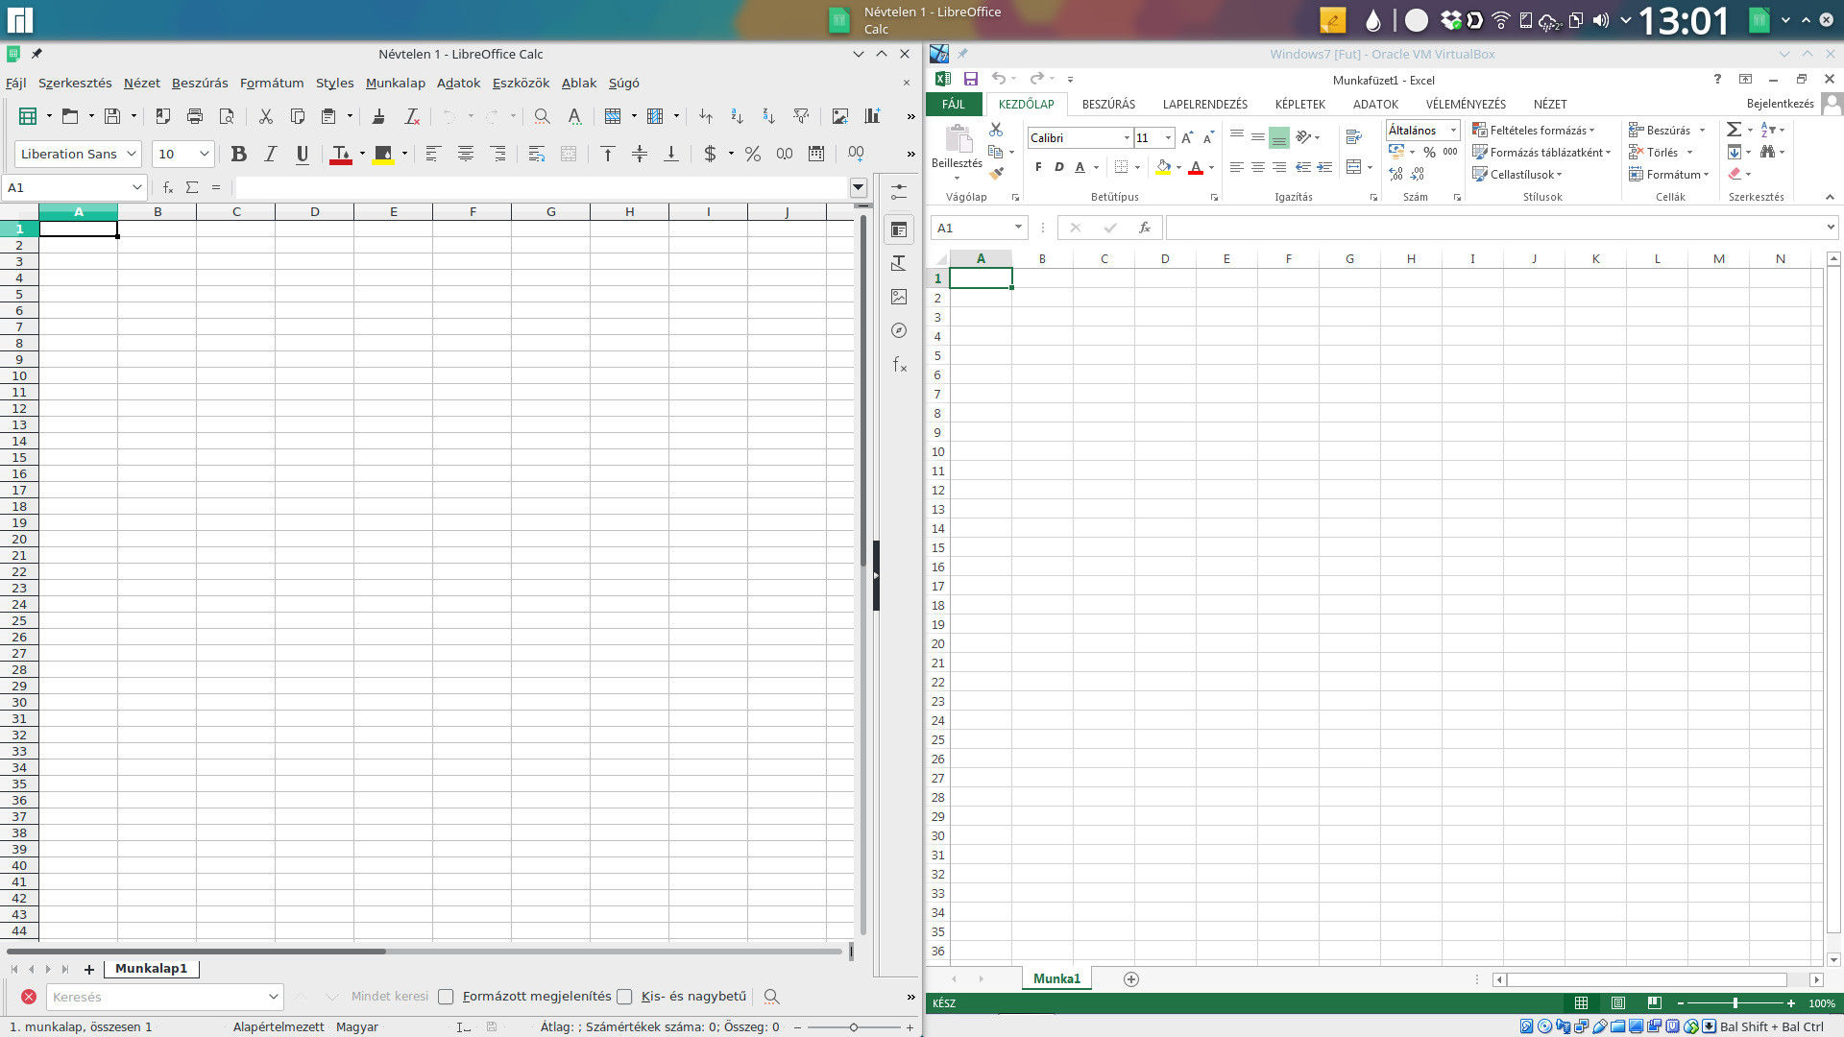Toggle Excel bold F button
Screen dimensions: 1844x1037
pos(1038,167)
